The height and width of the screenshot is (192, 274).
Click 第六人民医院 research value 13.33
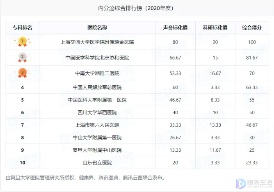click(x=215, y=125)
